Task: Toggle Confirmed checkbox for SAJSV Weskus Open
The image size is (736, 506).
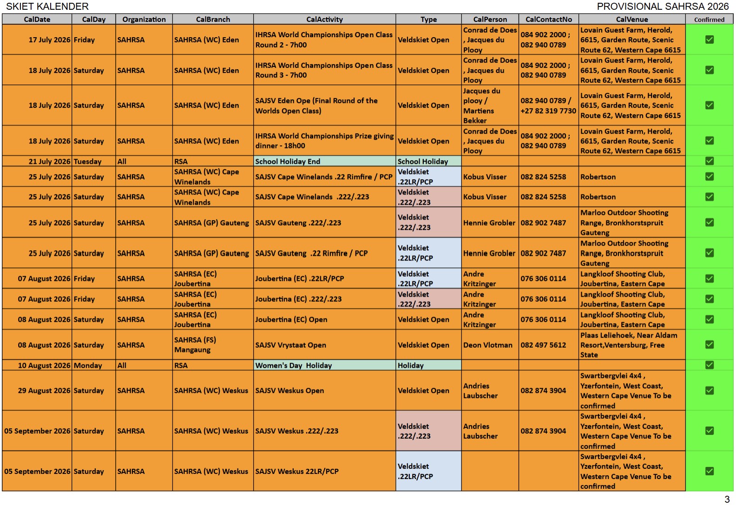Action: coord(709,390)
